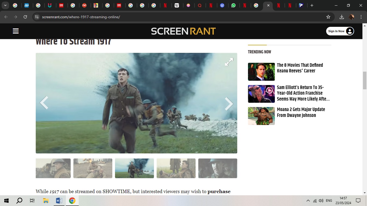
Task: Open the Windows Start menu
Action: [6, 201]
